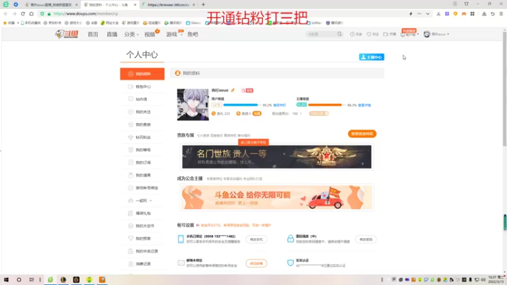Open 我的等级 in sidebar
Screen dimensions: 507x285
[x=142, y=150]
